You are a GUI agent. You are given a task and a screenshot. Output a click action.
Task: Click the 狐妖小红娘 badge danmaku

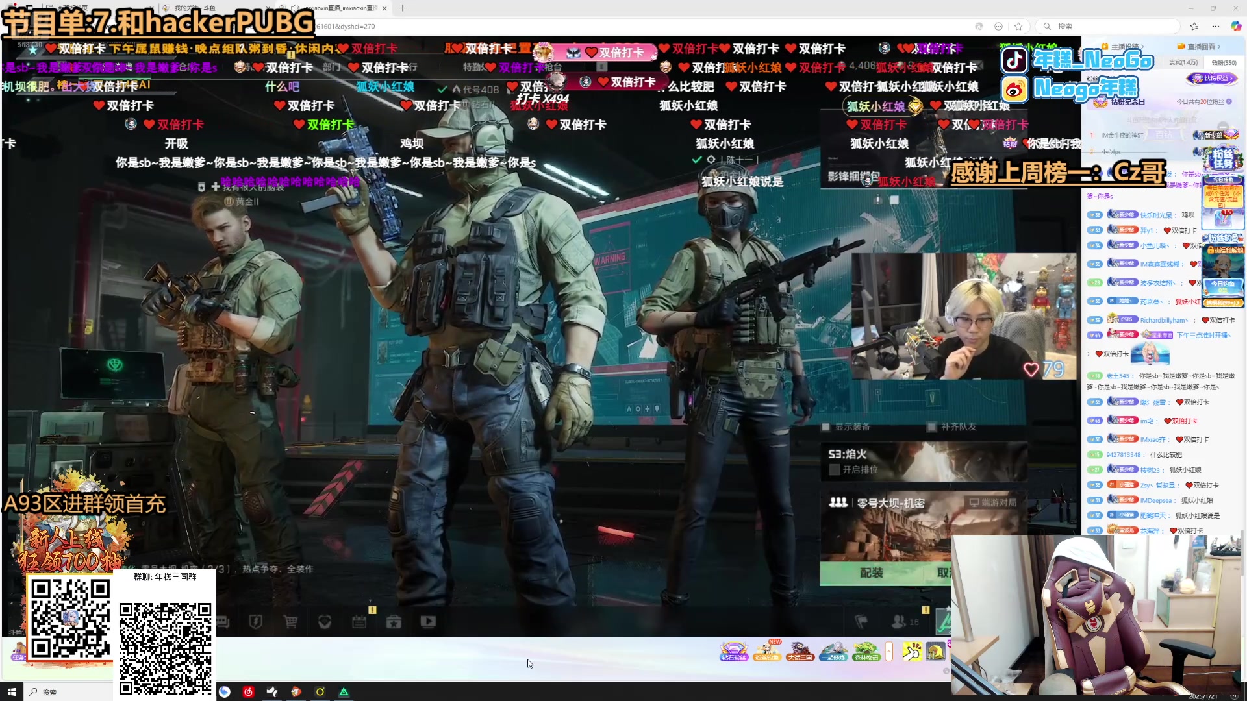883,106
